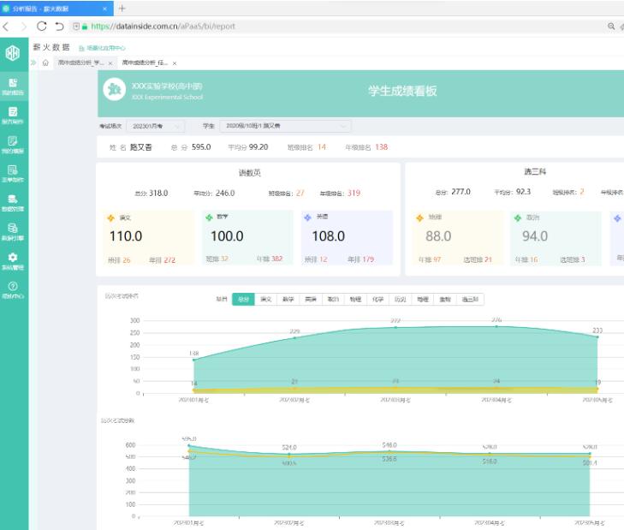Click icon beside link next to 薪火数据
Screen dimensions: 624x530
(81, 48)
